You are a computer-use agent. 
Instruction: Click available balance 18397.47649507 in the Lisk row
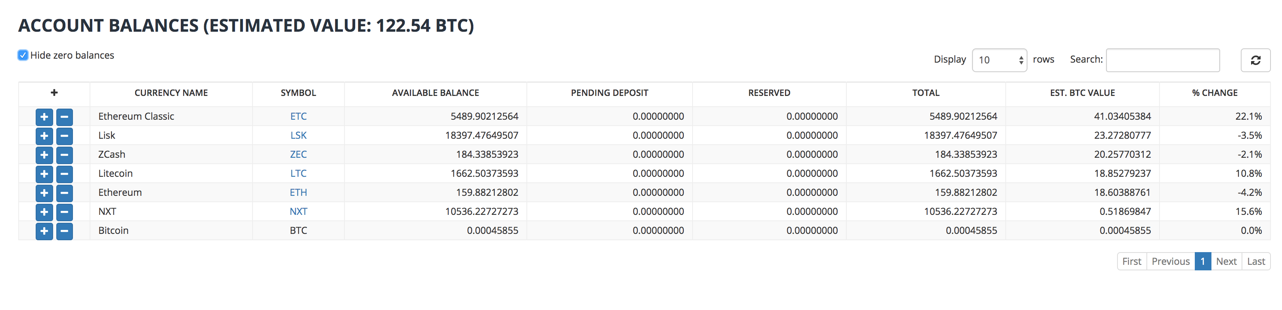click(481, 135)
